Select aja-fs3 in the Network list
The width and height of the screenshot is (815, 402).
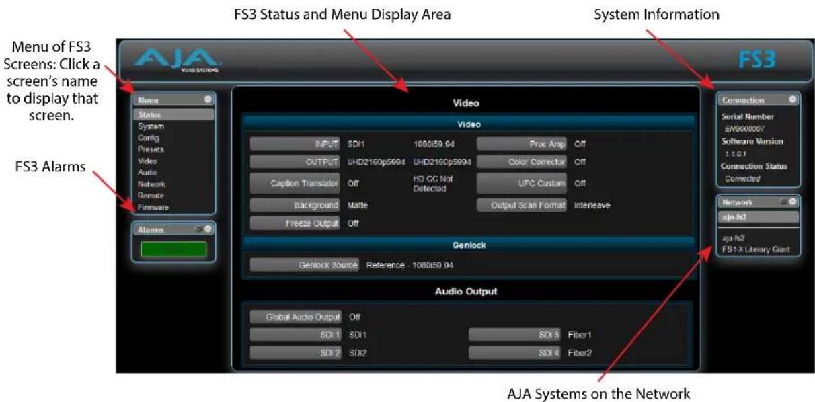[758, 216]
